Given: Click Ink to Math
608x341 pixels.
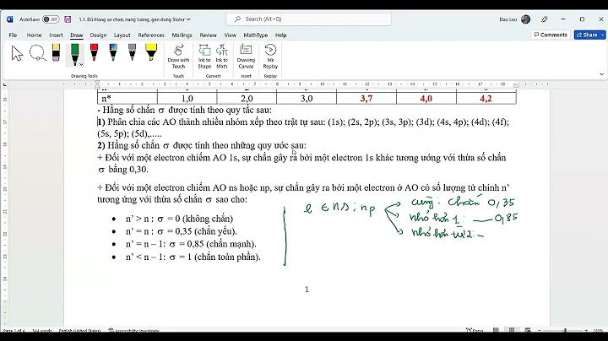Looking at the screenshot, I should (222, 57).
